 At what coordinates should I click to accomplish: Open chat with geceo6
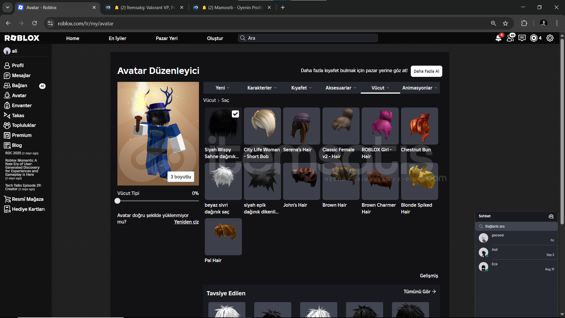pos(516,238)
